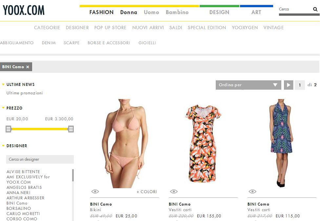320x221 pixels.
Task: Click the Ultime promozioni link
Action: pos(25,93)
